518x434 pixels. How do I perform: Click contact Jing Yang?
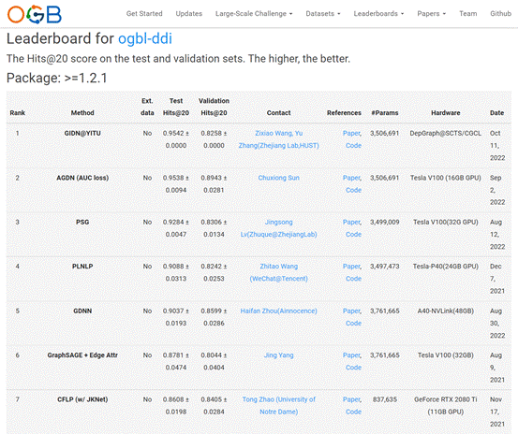279,355
